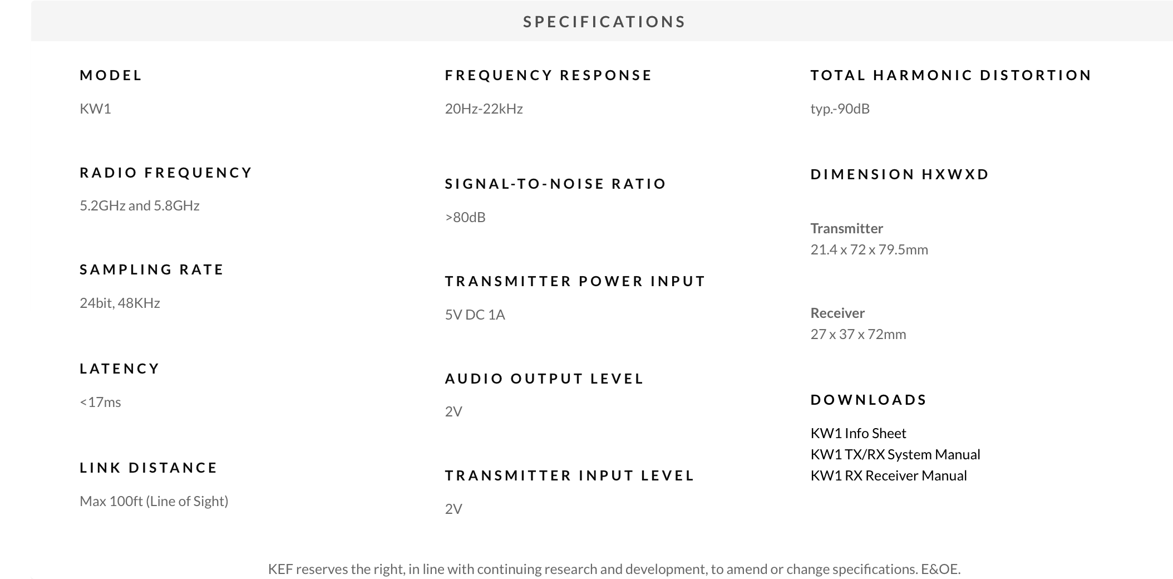Click the Transmitter dimensions 21.4 x 72 x 79.5mm
Image resolution: width=1173 pixels, height=579 pixels.
[869, 249]
